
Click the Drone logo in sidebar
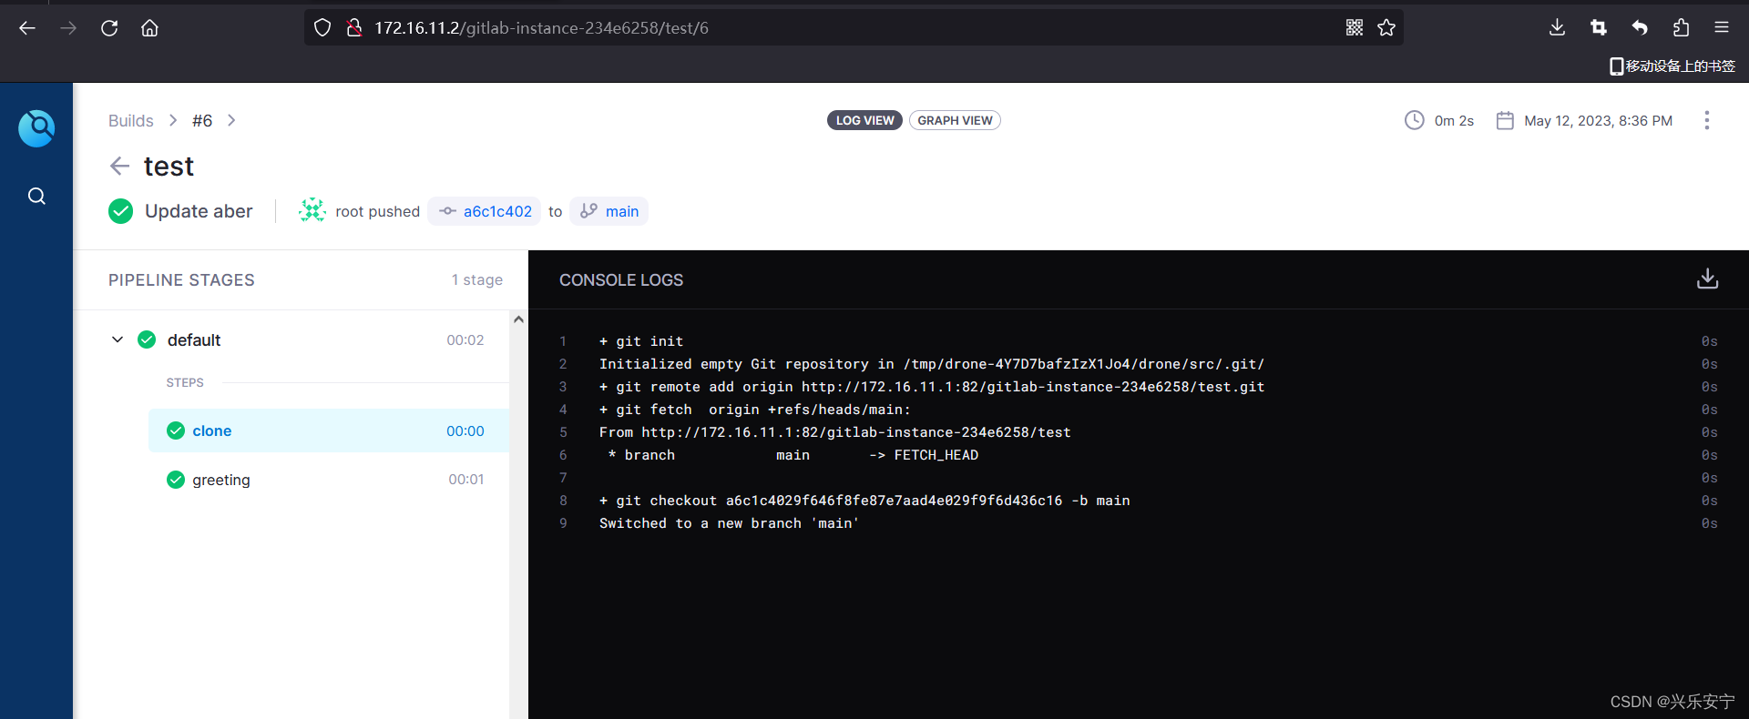click(x=36, y=128)
